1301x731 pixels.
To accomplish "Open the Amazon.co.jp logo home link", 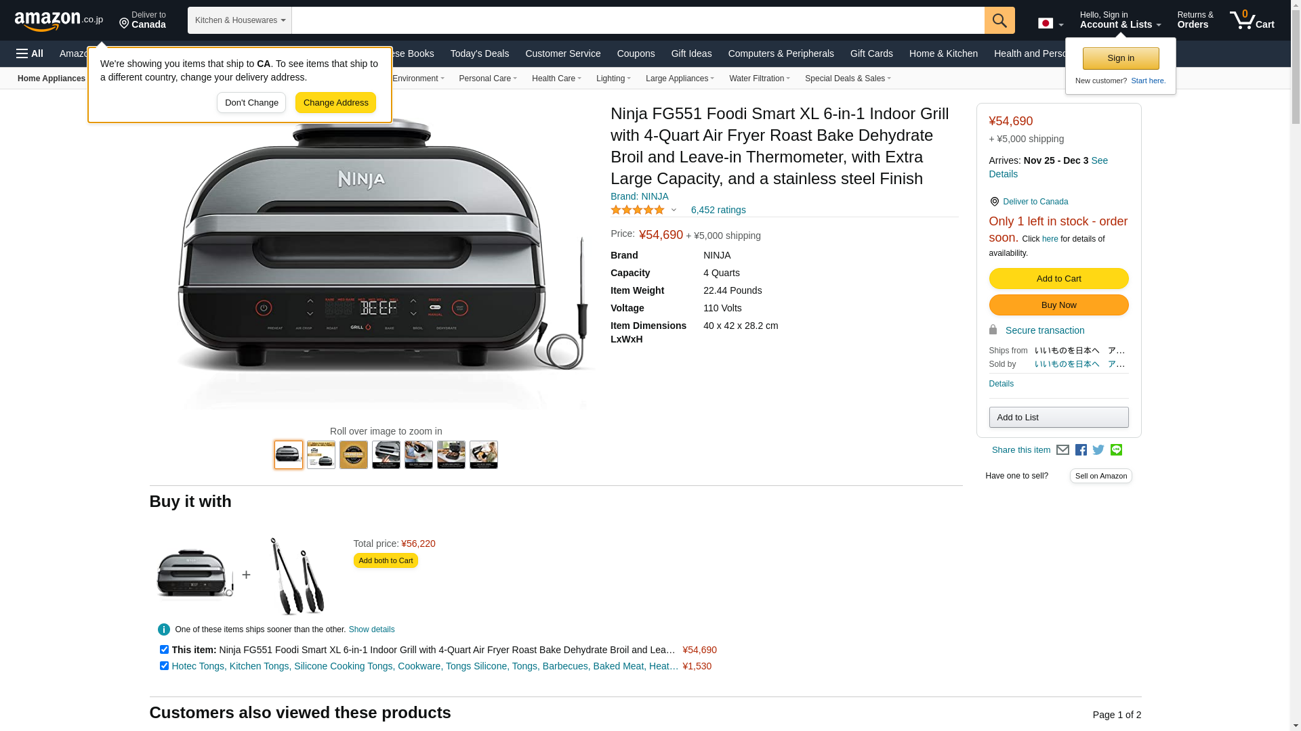I will point(59,20).
